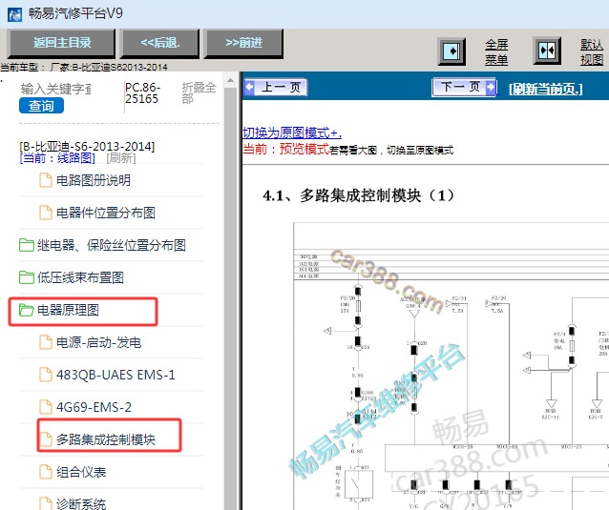Click the wiring diagram preview image
This screenshot has height=510, width=609.
point(451,366)
